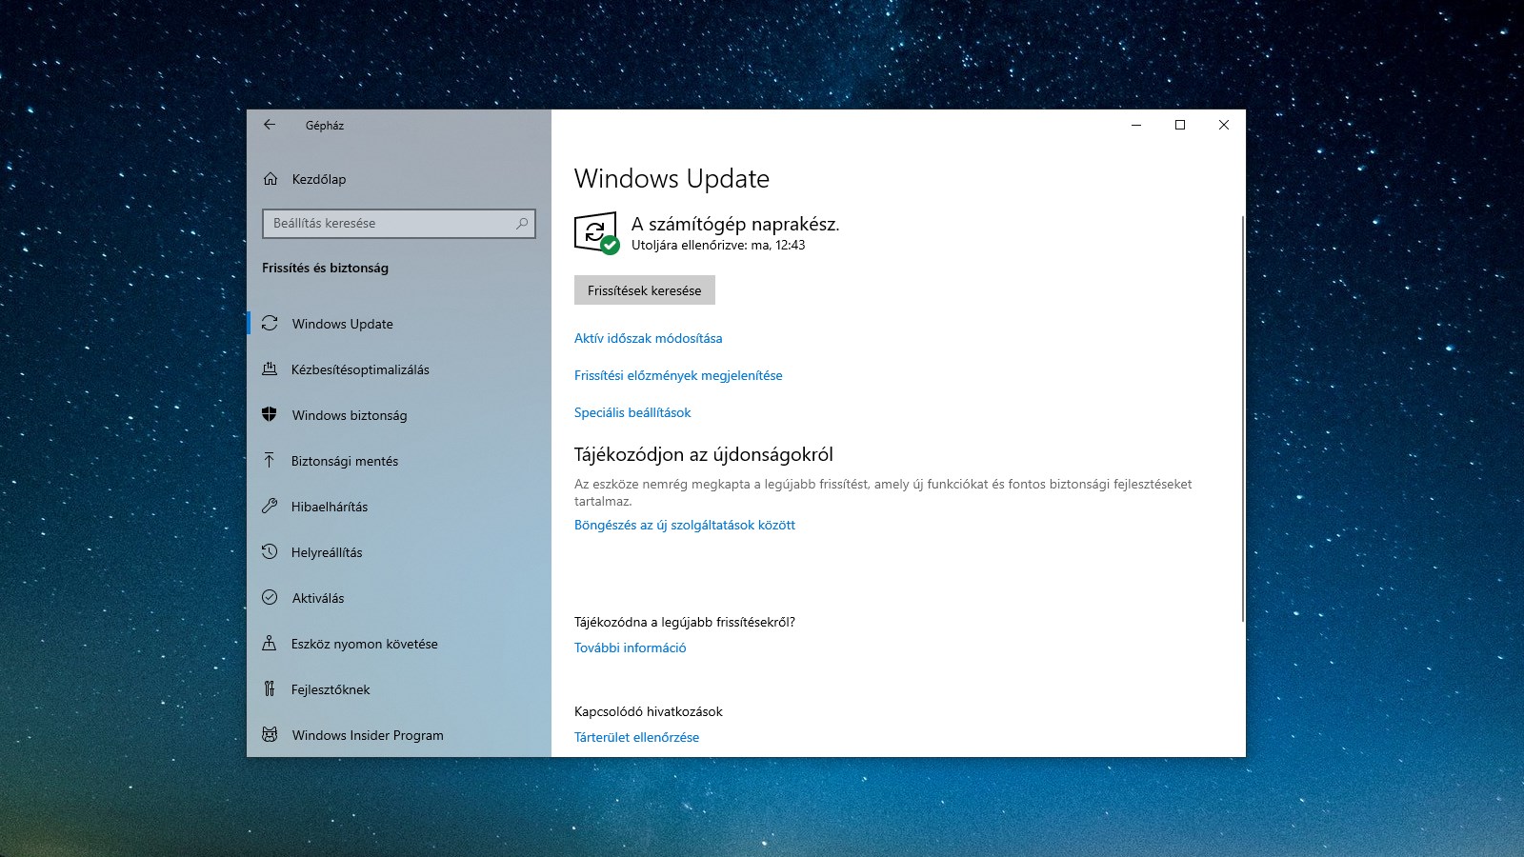Click the Aktiválás checkmark icon
The height and width of the screenshot is (857, 1524).
270,598
